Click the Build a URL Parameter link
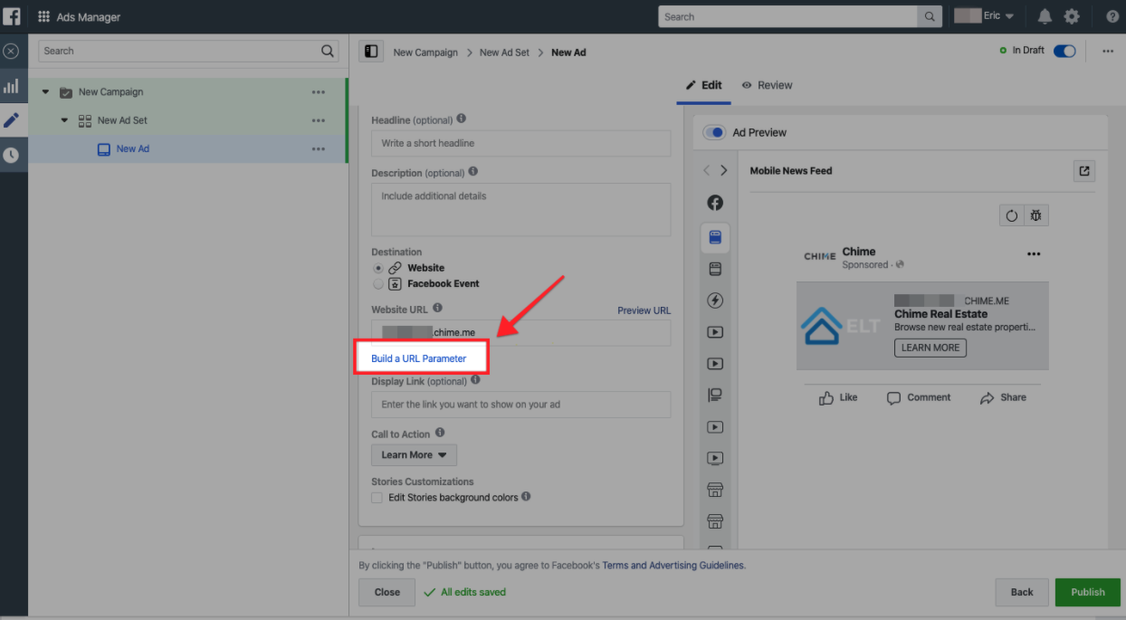Screen dimensions: 1126x620 click(419, 358)
